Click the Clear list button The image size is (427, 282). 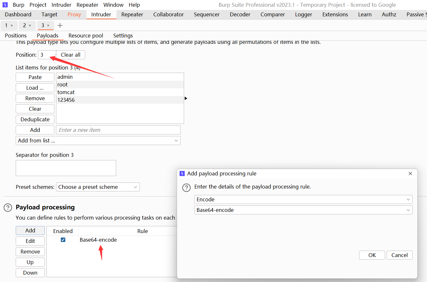[35, 109]
